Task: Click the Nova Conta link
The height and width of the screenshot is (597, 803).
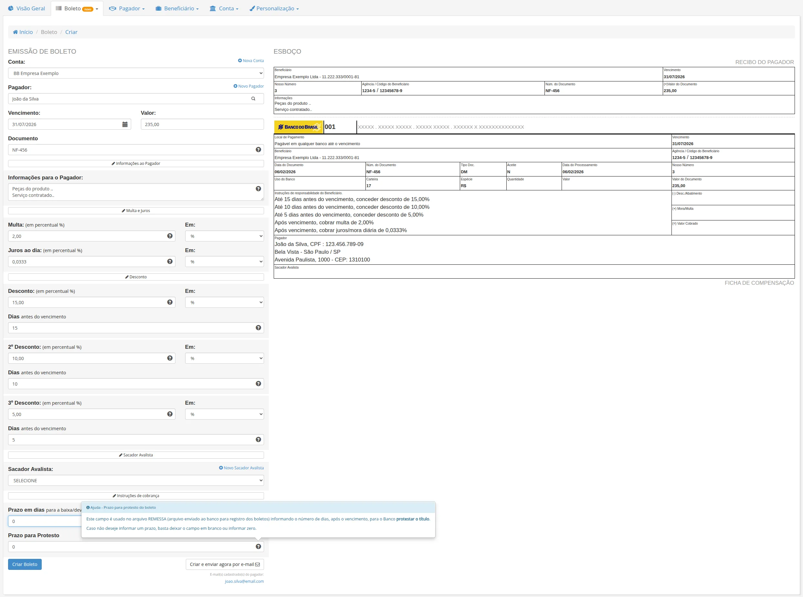Action: pyautogui.click(x=251, y=61)
